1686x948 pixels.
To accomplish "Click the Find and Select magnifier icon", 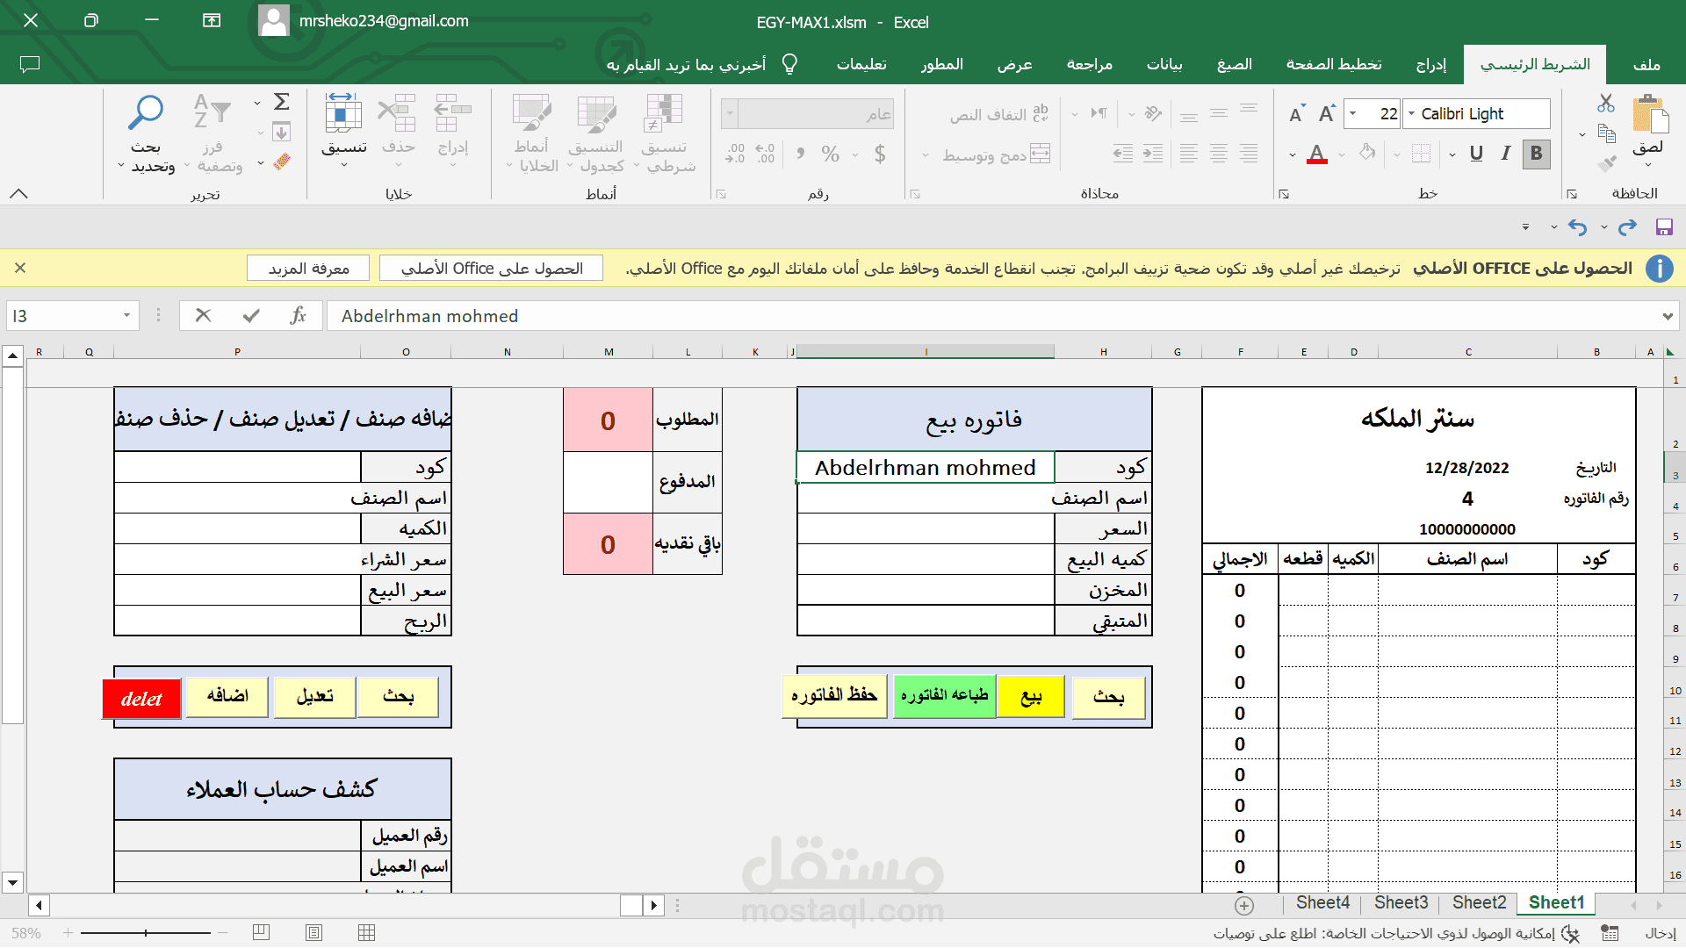I will click(x=146, y=114).
